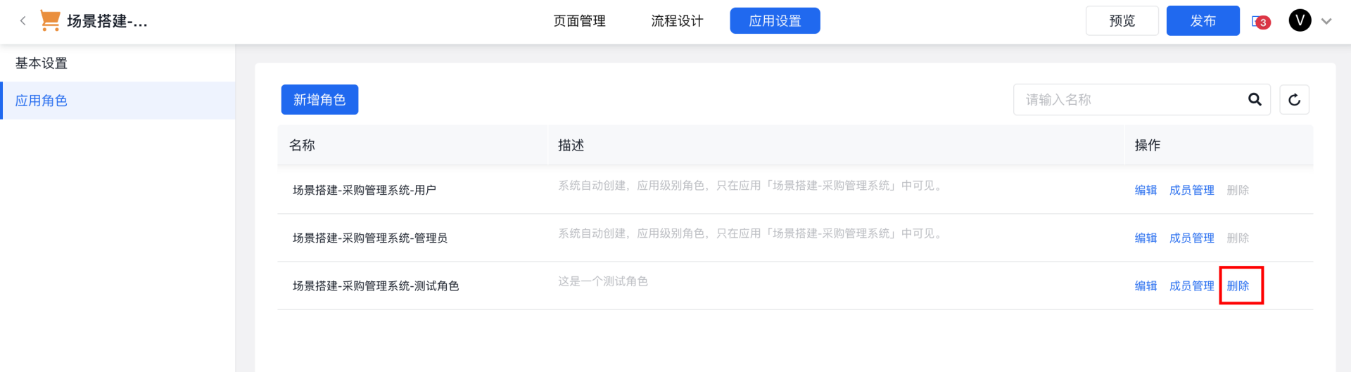The height and width of the screenshot is (372, 1351).
Task: Open 成员管理 for the 测试角色 role
Action: (x=1191, y=286)
